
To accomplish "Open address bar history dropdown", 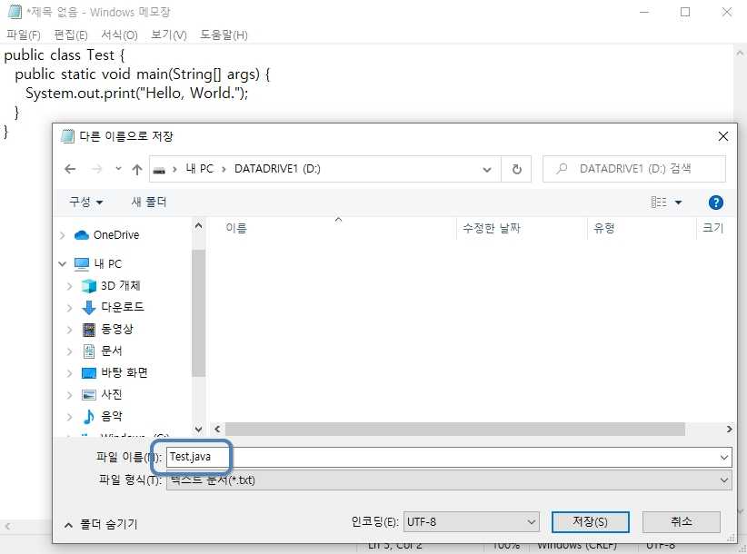I will 487,170.
